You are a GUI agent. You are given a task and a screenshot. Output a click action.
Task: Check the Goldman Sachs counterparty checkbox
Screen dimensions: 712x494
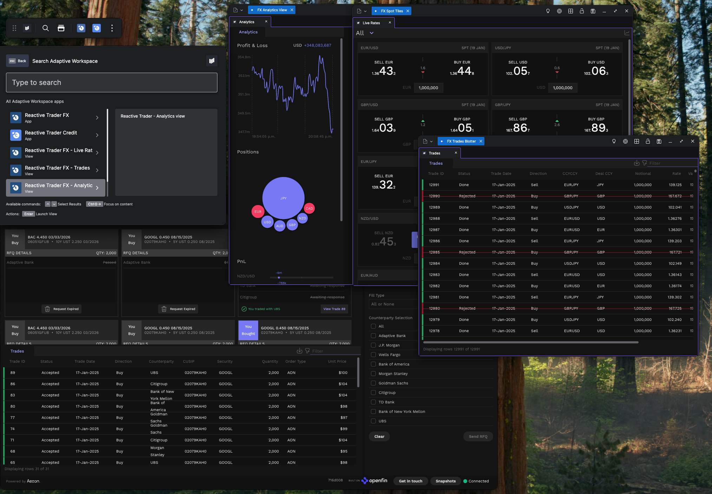click(x=373, y=383)
